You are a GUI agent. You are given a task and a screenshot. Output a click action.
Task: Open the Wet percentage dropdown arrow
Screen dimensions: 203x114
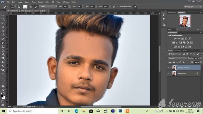(x=69, y=7)
